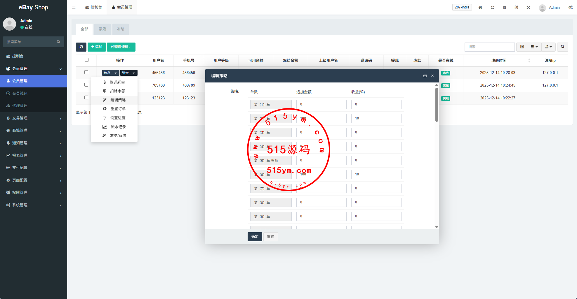Viewport: 577px width, 299px height.
Task: Check the select-all header checkbox
Action: tap(86, 60)
